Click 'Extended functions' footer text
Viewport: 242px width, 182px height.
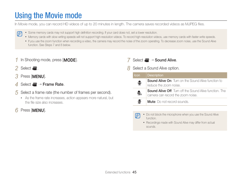[x=118, y=172]
